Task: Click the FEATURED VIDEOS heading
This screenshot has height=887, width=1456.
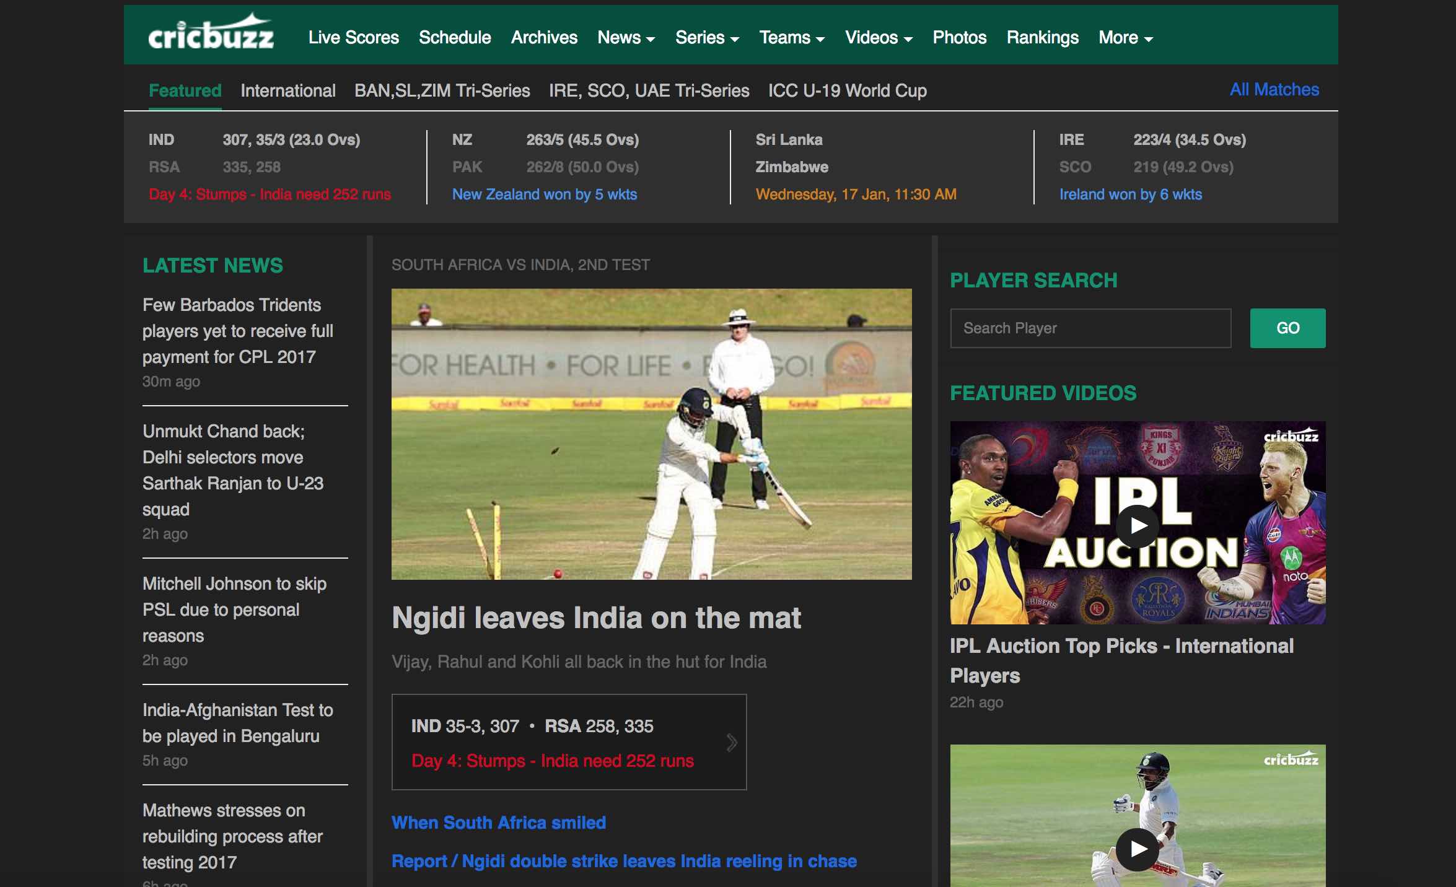Action: click(1043, 393)
